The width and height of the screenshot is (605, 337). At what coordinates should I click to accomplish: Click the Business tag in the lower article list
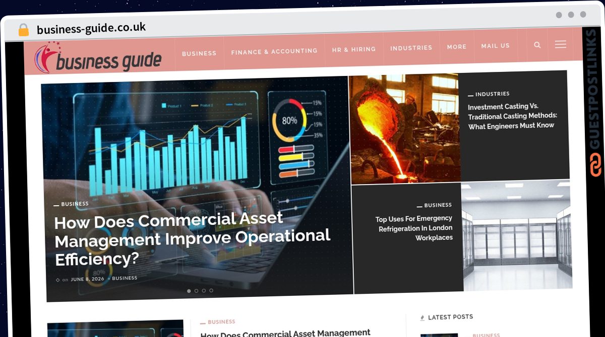(x=221, y=321)
